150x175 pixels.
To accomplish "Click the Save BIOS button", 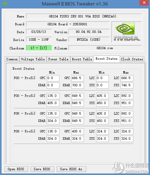I will click(x=42, y=169).
